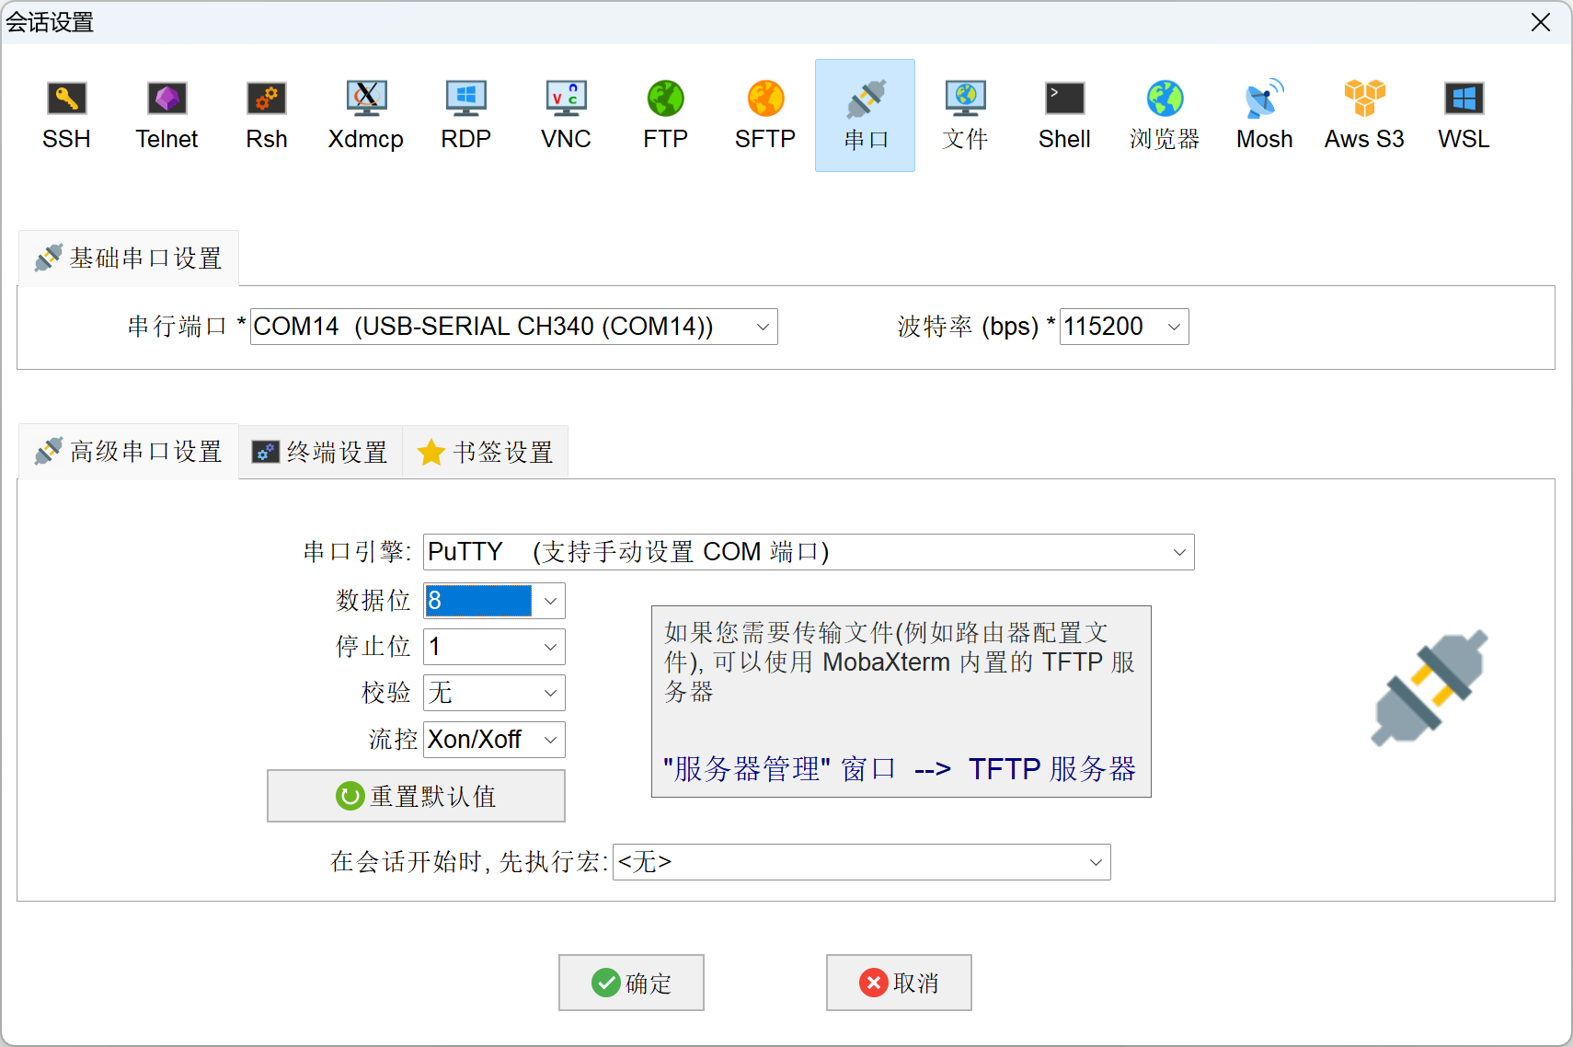Confirm with the 确定 button

(631, 983)
